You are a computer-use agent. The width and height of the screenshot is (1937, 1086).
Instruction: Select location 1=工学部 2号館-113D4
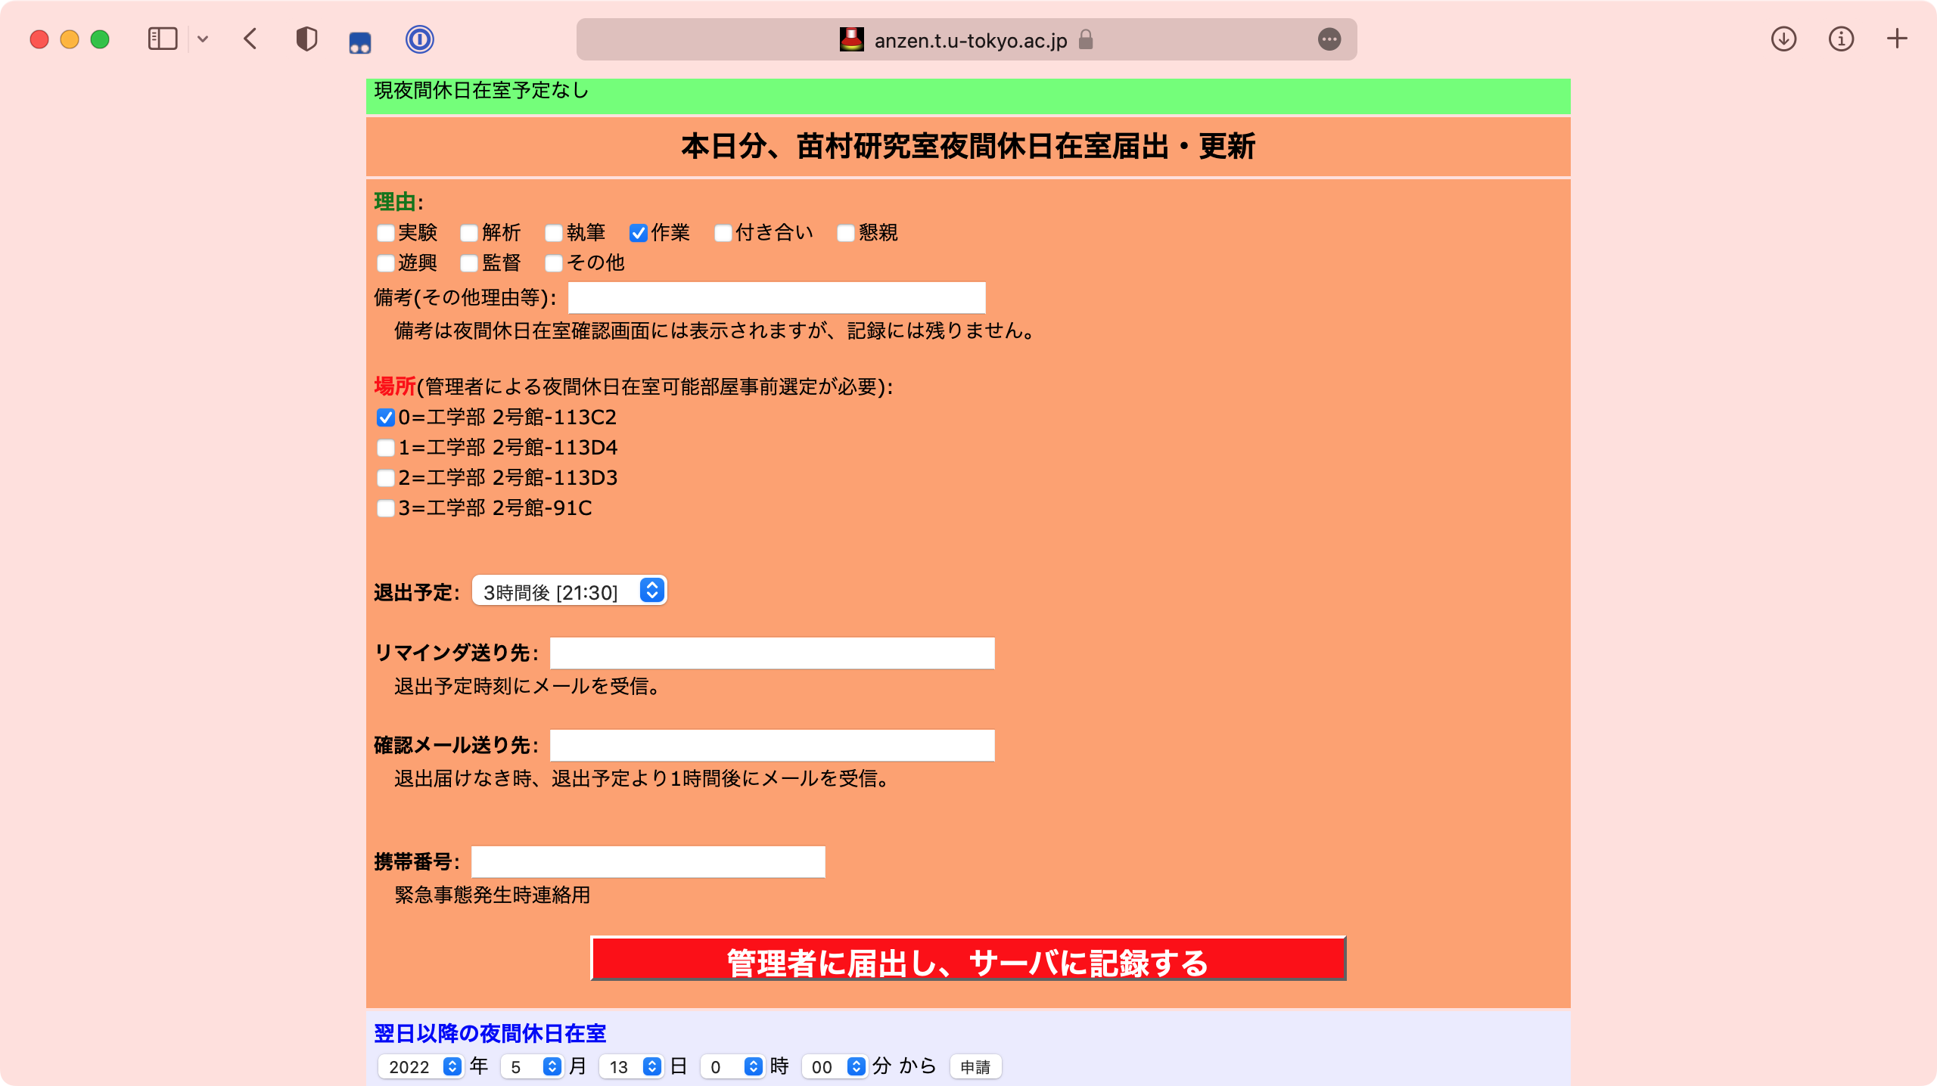pyautogui.click(x=386, y=448)
